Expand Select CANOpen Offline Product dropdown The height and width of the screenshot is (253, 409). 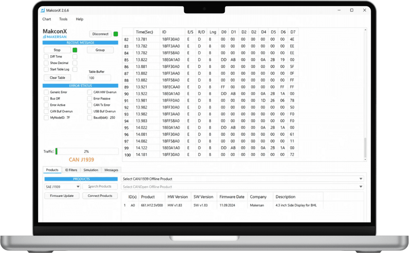(242, 187)
